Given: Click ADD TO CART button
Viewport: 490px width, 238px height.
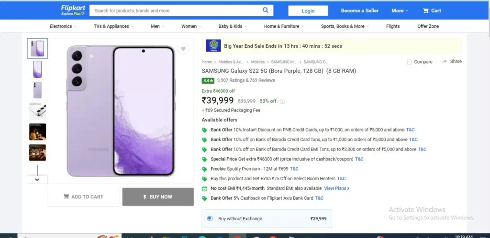Looking at the screenshot, I should (x=83, y=197).
